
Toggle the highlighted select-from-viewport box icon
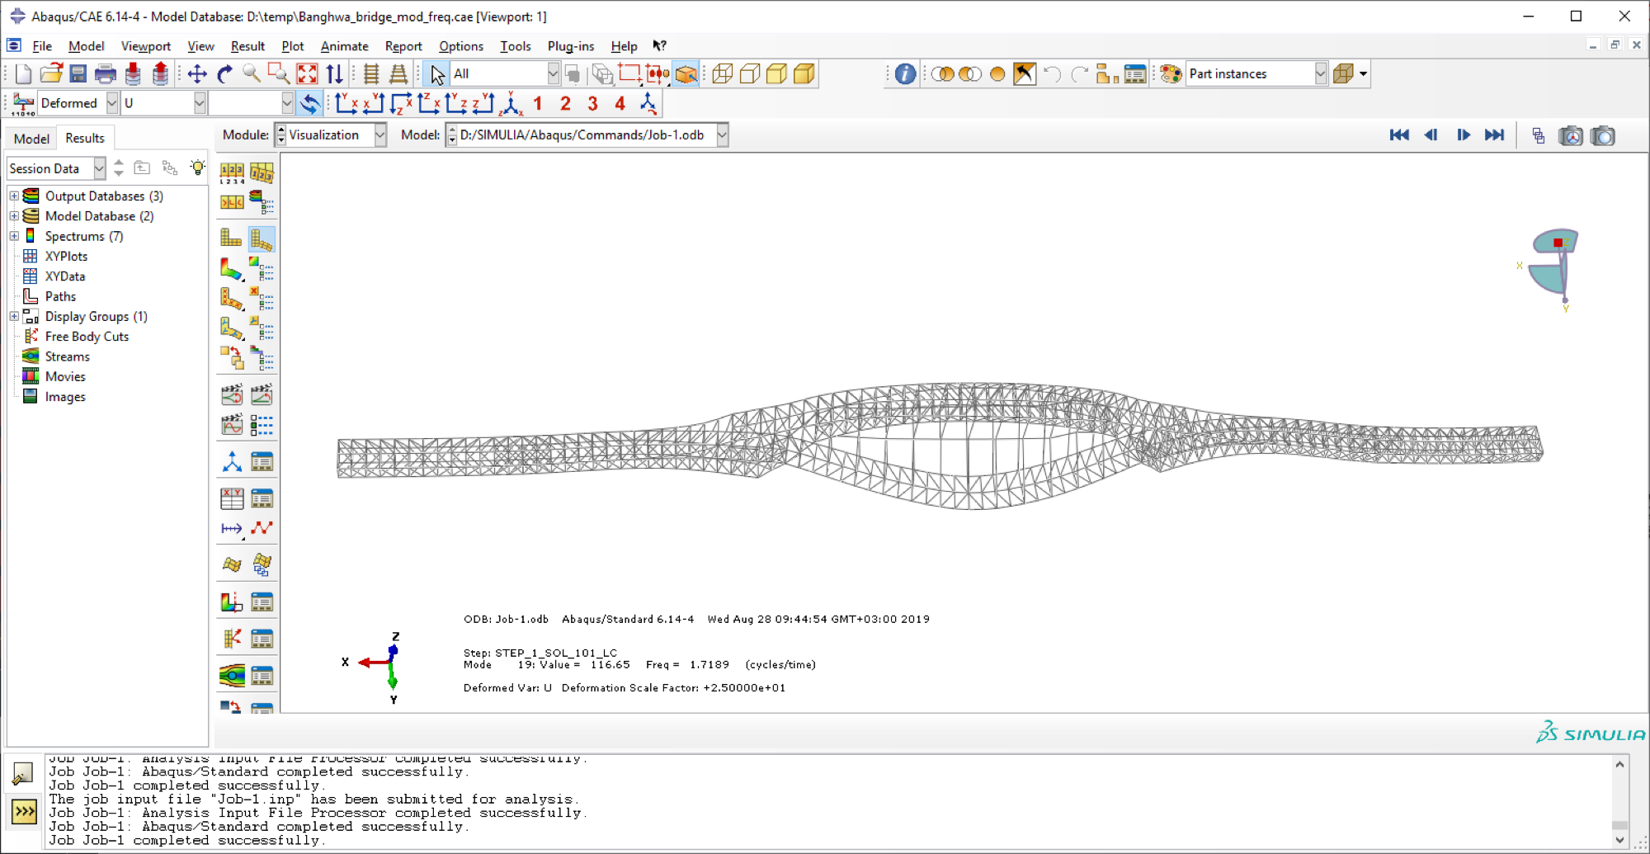coord(686,74)
